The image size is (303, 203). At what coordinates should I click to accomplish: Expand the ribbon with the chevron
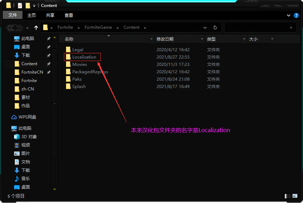tap(289, 15)
